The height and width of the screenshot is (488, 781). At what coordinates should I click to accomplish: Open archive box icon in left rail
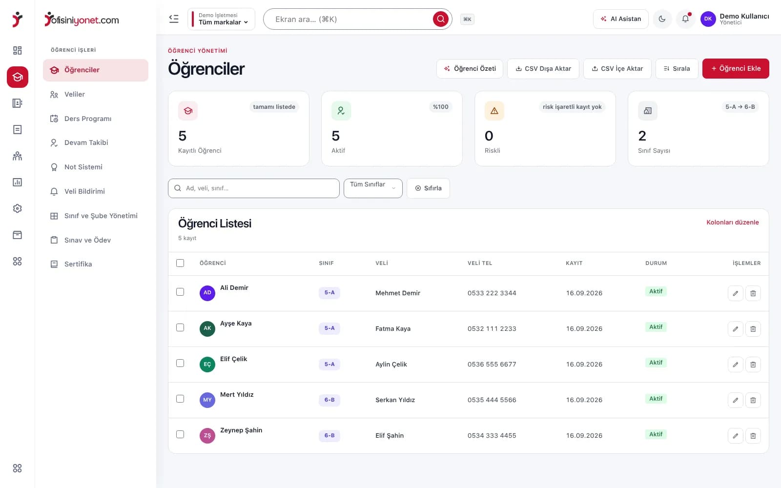(x=18, y=235)
